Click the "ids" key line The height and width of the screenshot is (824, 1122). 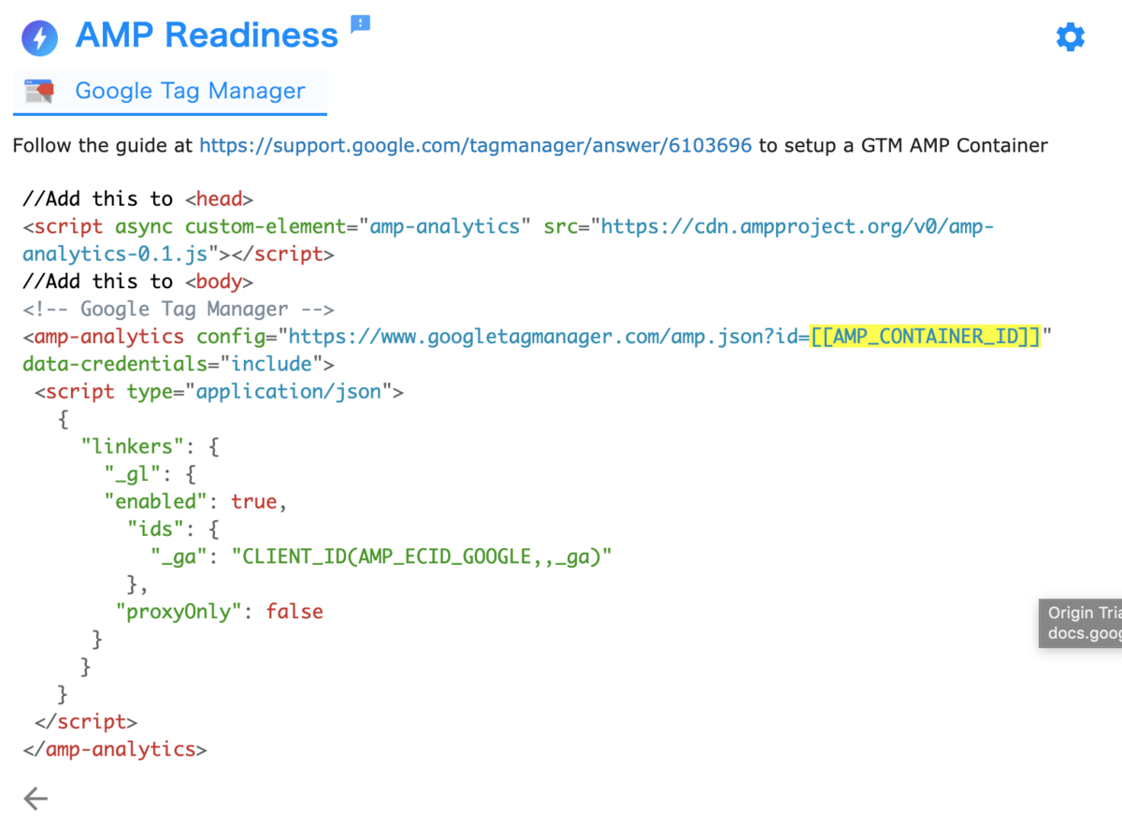tap(173, 529)
